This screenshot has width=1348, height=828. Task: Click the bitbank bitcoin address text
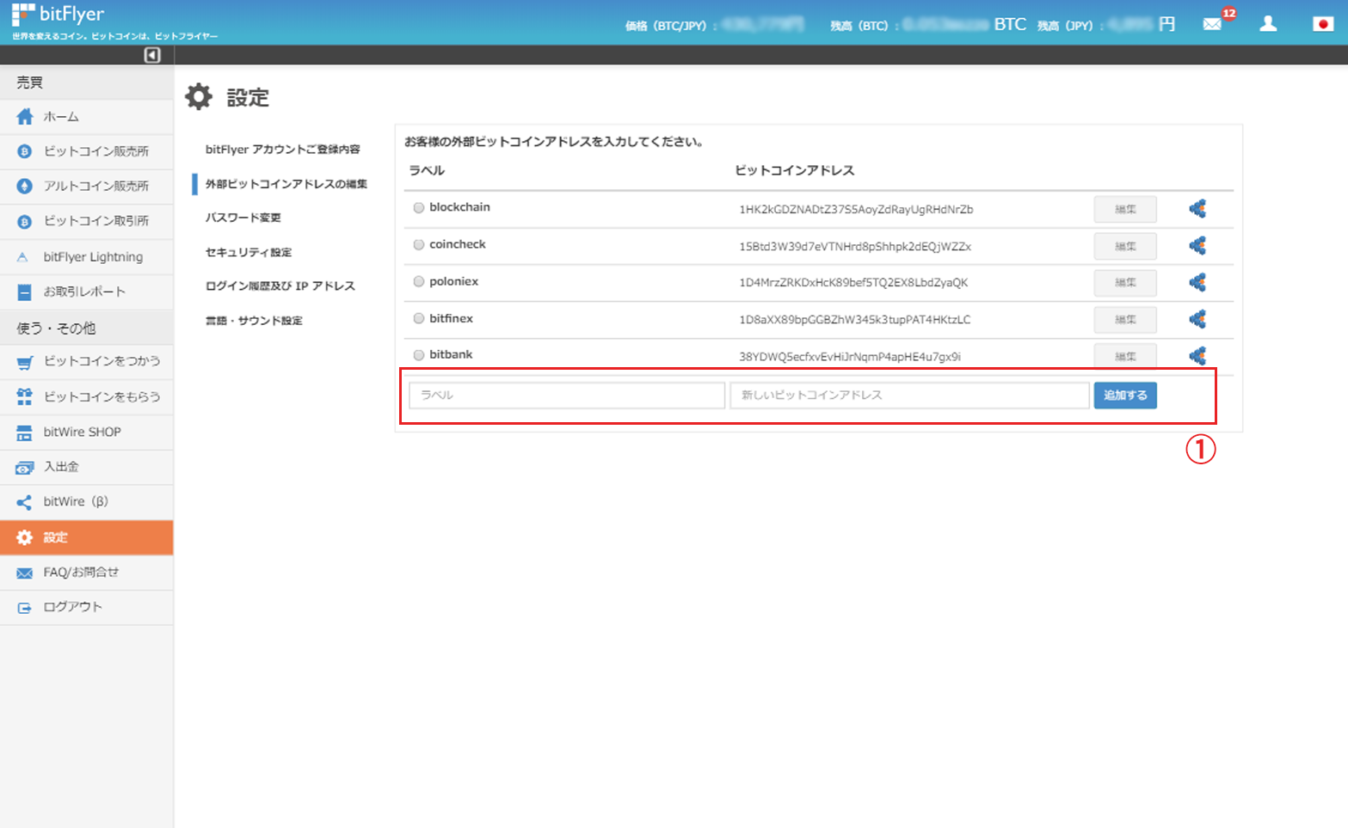tap(850, 356)
